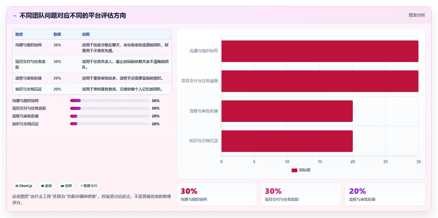Screen dimensions: 438x218
Task: Select the Chart.js tag chip
Action: click(x=24, y=186)
